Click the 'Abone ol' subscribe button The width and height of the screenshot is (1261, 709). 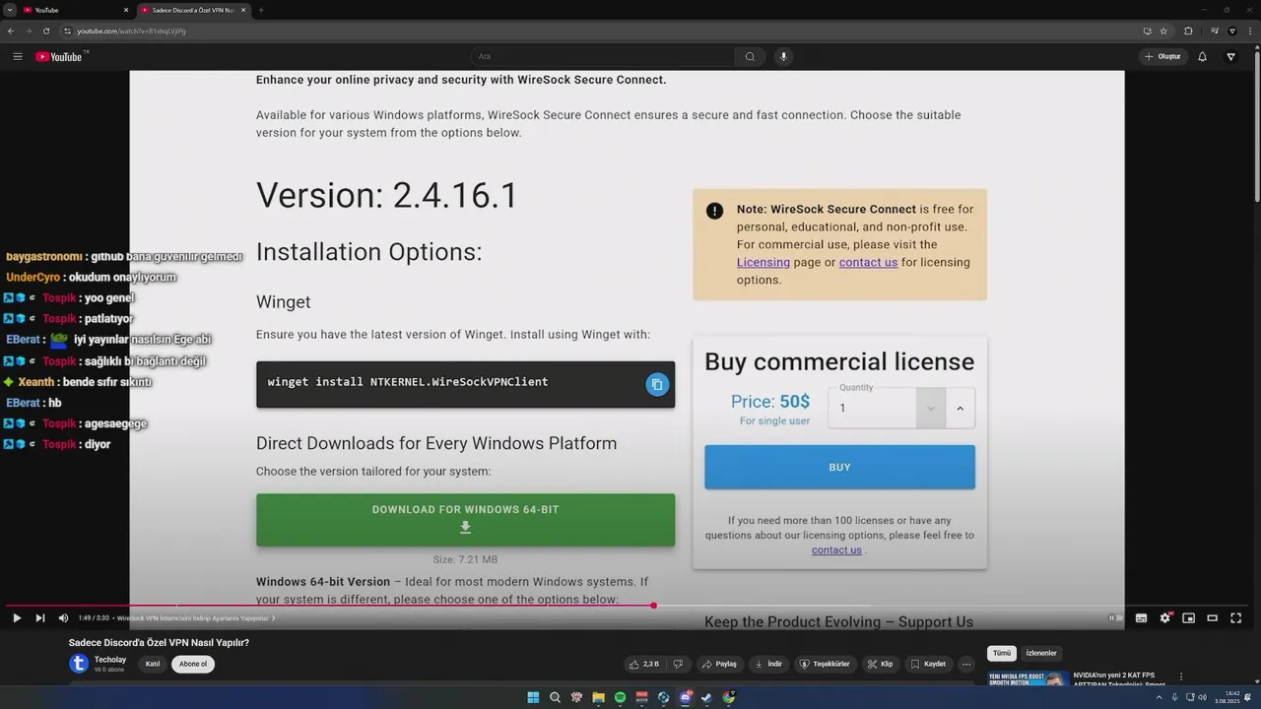(x=193, y=664)
